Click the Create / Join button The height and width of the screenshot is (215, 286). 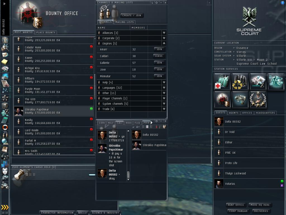coord(132,15)
